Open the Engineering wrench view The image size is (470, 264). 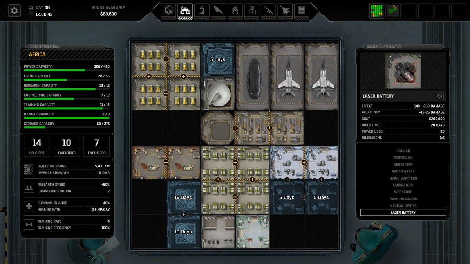point(218,11)
